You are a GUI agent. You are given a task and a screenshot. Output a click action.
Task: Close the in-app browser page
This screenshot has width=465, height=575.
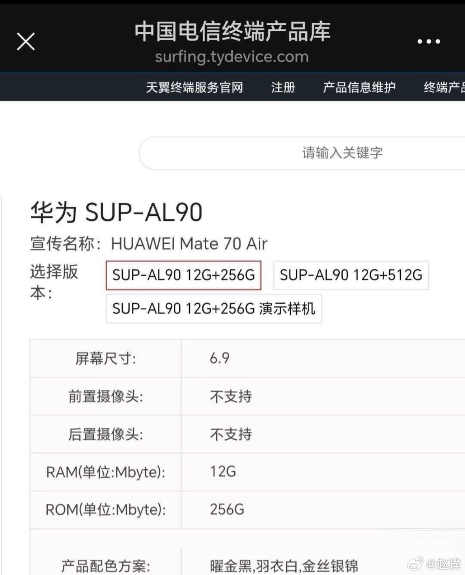pos(26,41)
